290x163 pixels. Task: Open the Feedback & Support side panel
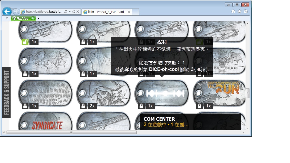tap(6, 92)
